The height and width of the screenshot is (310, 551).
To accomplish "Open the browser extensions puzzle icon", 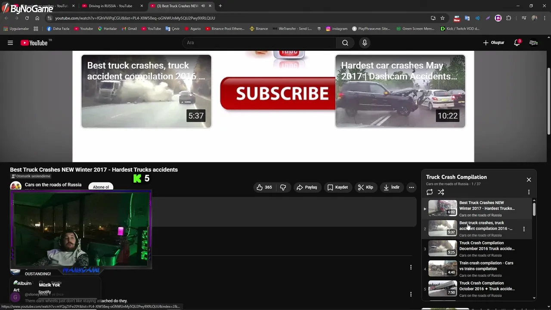I will coord(509,18).
